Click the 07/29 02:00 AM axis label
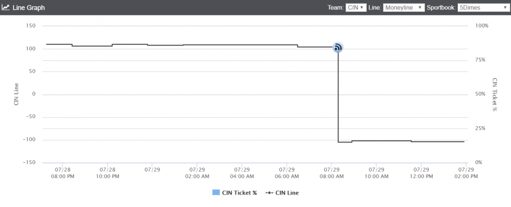The image size is (511, 207). pyautogui.click(x=197, y=173)
